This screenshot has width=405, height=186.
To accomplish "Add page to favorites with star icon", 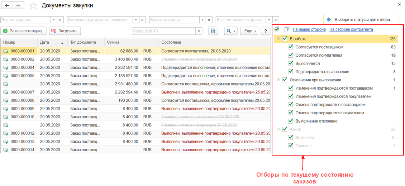I will (x=33, y=5).
